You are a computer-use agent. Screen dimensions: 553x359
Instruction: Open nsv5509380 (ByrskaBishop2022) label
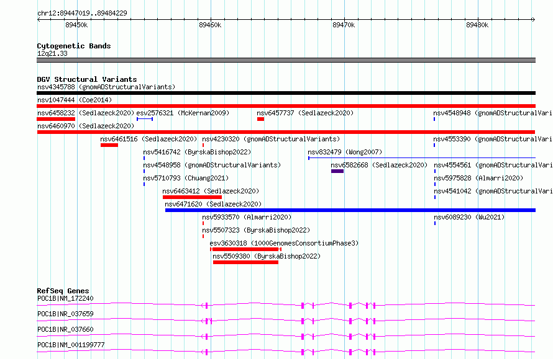tap(267, 256)
